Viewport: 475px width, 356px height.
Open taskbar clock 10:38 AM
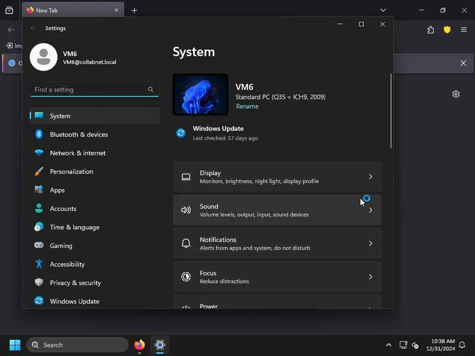pyautogui.click(x=441, y=345)
